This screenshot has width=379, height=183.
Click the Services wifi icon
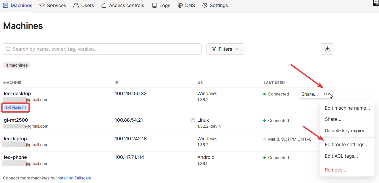pos(42,6)
